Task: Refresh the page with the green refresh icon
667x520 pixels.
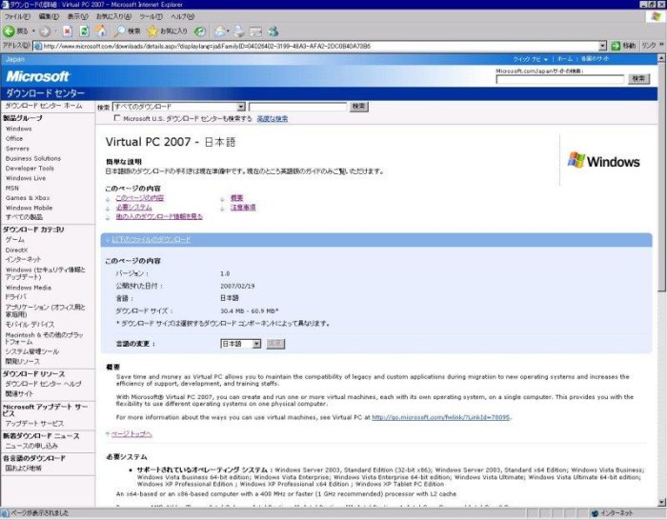Action: coord(84,31)
